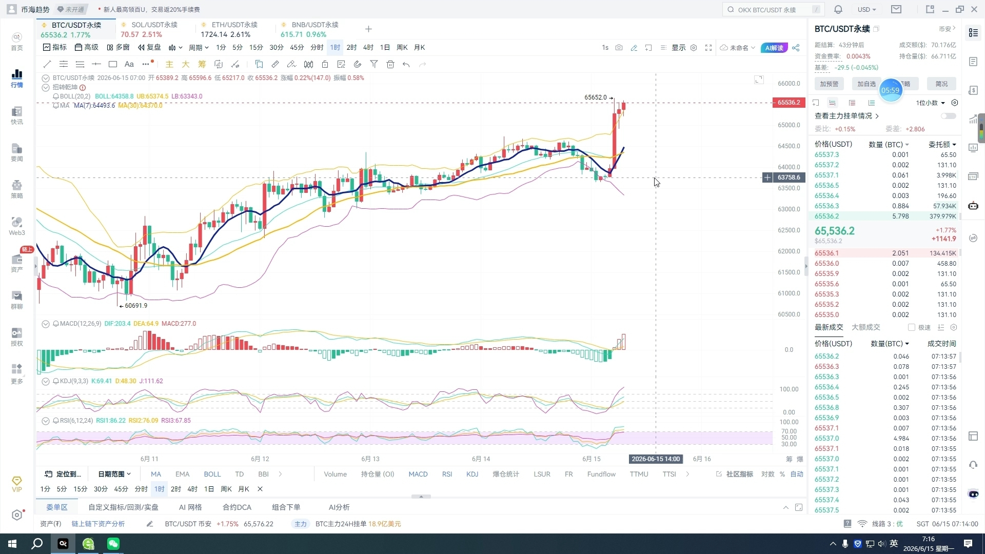
Task: Open the 1位小数 decimal dropdown
Action: [931, 103]
